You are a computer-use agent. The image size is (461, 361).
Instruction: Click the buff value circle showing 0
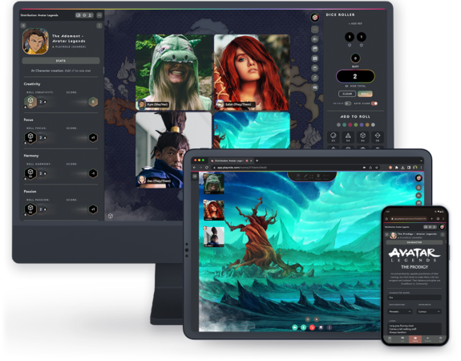355,59
